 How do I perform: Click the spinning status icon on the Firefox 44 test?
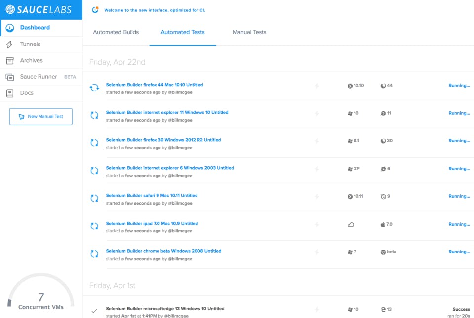94,85
